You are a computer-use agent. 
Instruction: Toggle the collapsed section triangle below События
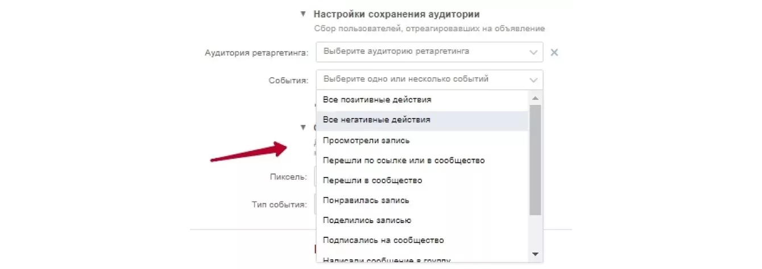click(x=303, y=128)
